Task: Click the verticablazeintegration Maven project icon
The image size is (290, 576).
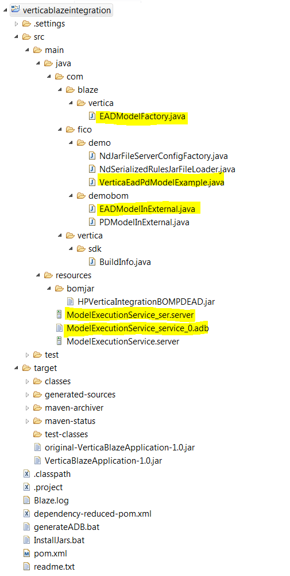Action: coord(16,10)
